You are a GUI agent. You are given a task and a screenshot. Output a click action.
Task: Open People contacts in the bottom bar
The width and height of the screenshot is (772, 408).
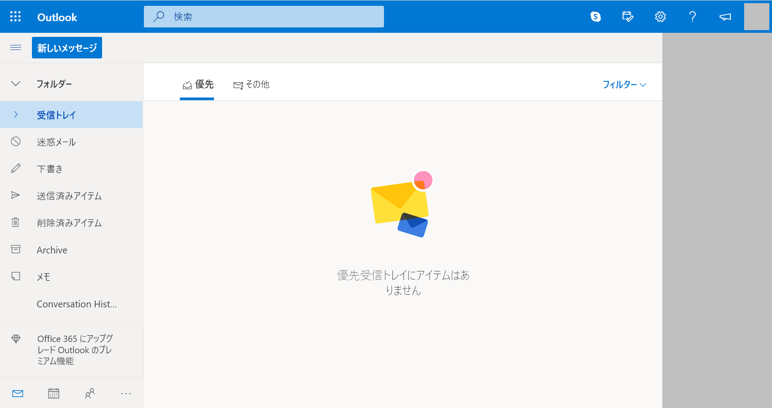coord(90,394)
